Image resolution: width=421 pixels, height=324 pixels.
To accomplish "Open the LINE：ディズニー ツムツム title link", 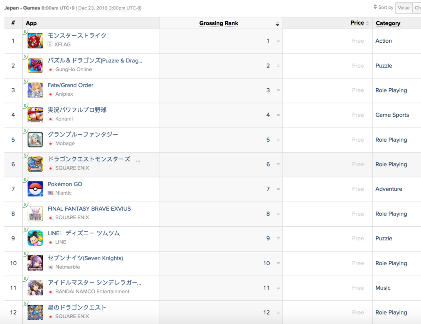I will coord(83,233).
